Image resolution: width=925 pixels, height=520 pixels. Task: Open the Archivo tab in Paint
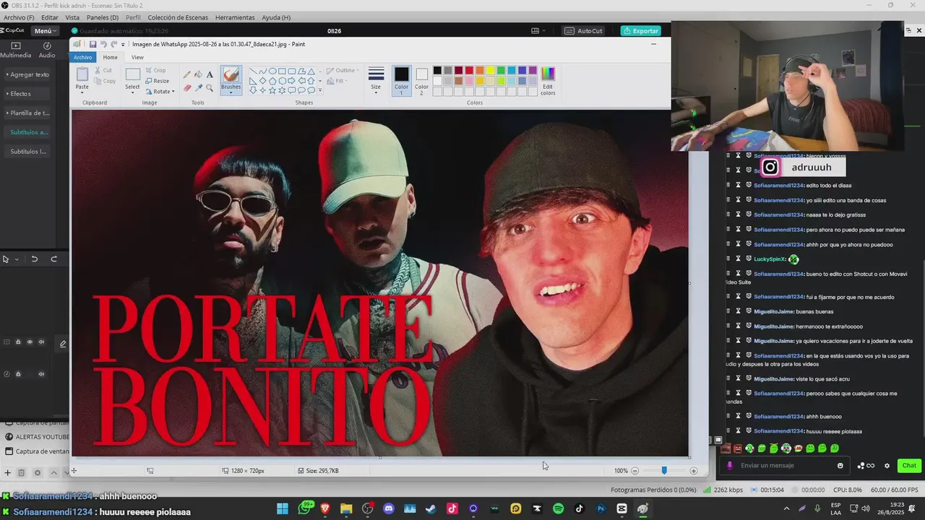click(82, 57)
